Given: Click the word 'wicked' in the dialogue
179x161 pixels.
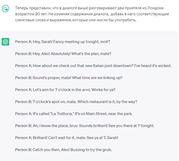Looking at the screenshot, I should [165, 66].
